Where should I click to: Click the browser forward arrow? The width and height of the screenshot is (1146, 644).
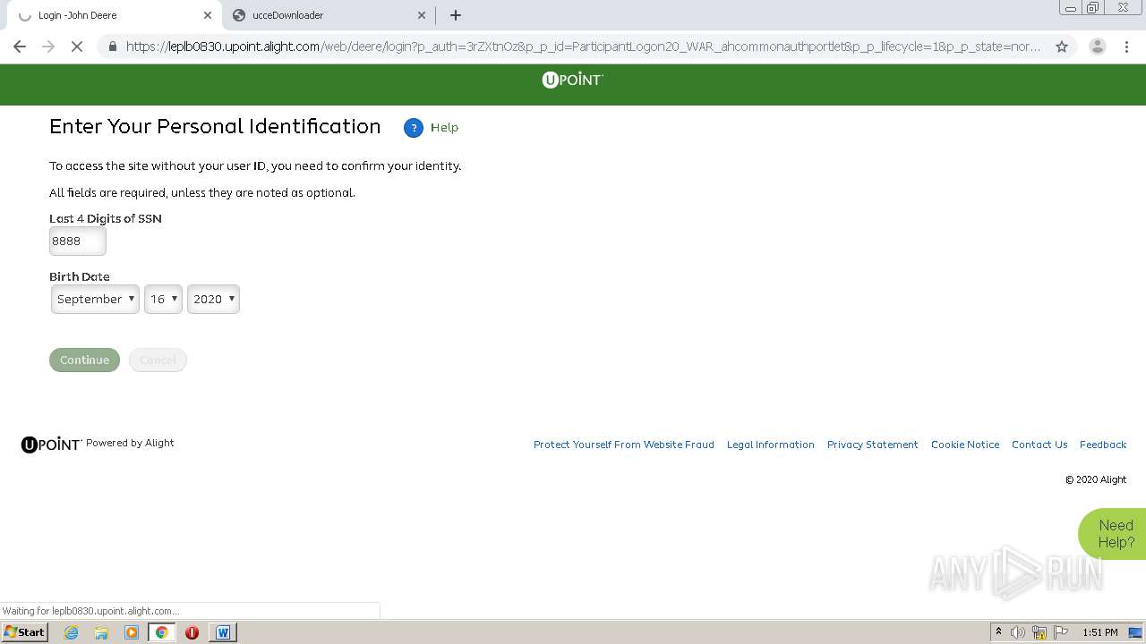[48, 47]
